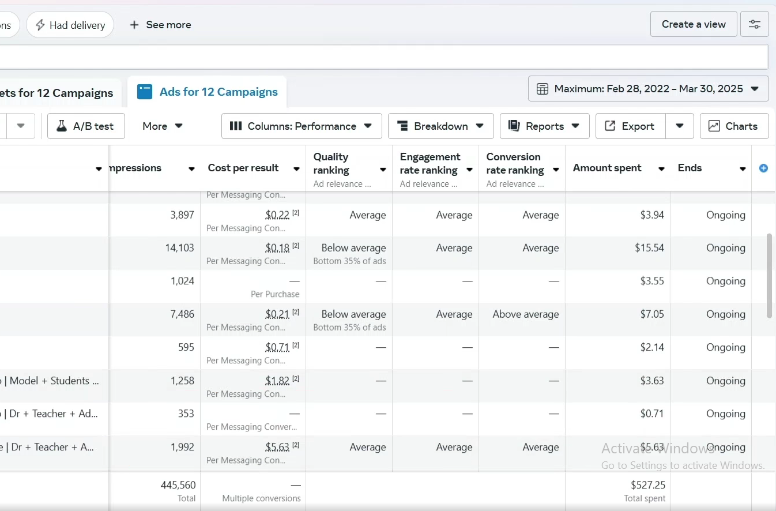Click the blue plus add-column icon

[763, 168]
